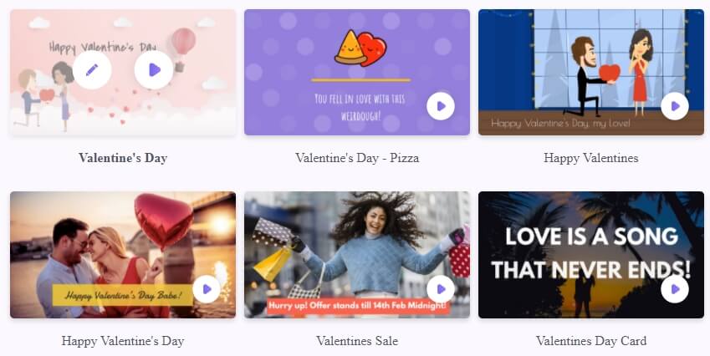Image resolution: width=710 pixels, height=356 pixels.
Task: Select the kneeling man proposal thumbnail
Action: (591, 73)
